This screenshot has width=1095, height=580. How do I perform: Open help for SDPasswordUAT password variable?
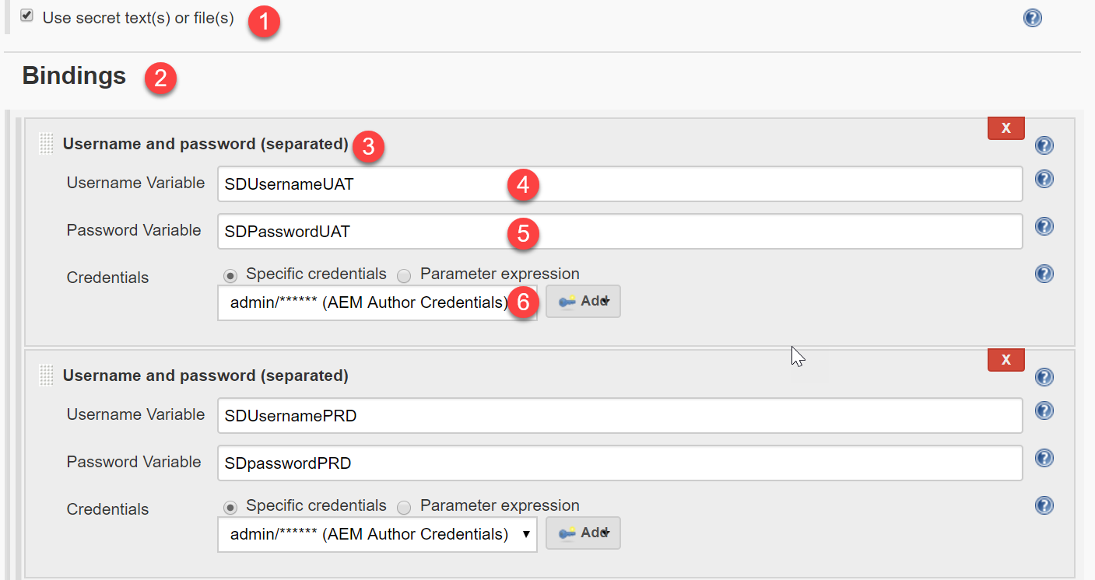1044,226
